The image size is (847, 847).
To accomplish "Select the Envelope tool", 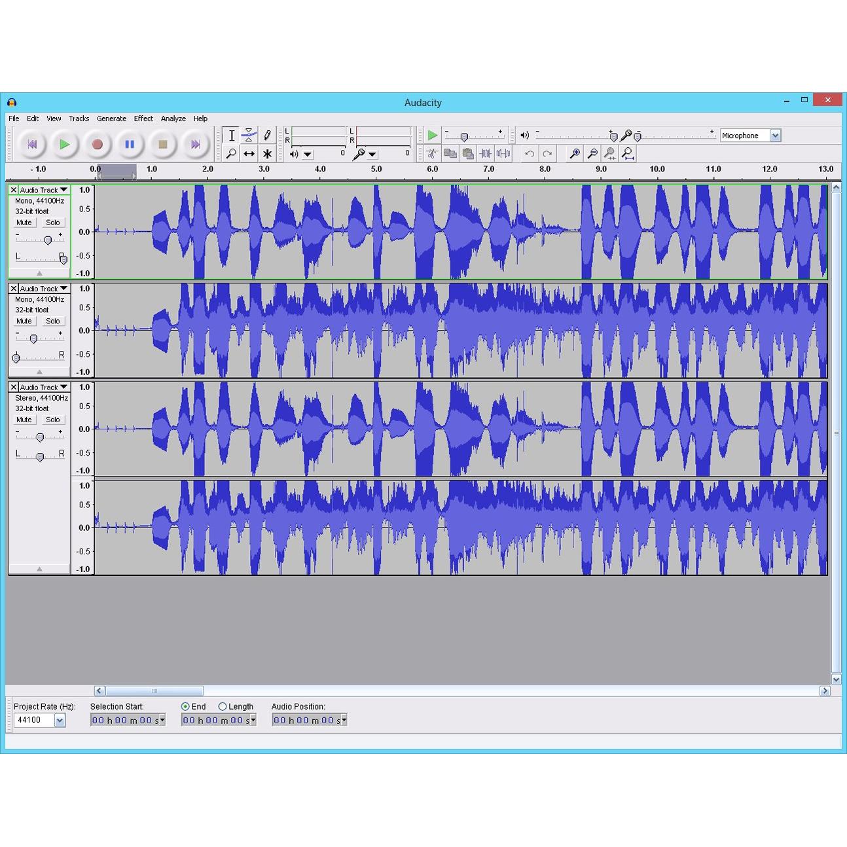I will (249, 135).
